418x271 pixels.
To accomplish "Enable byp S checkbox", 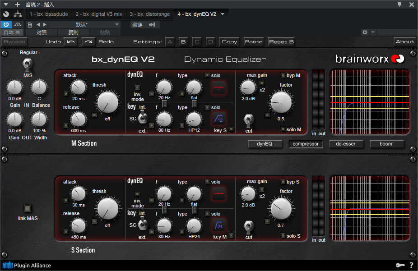I will point(283,182).
